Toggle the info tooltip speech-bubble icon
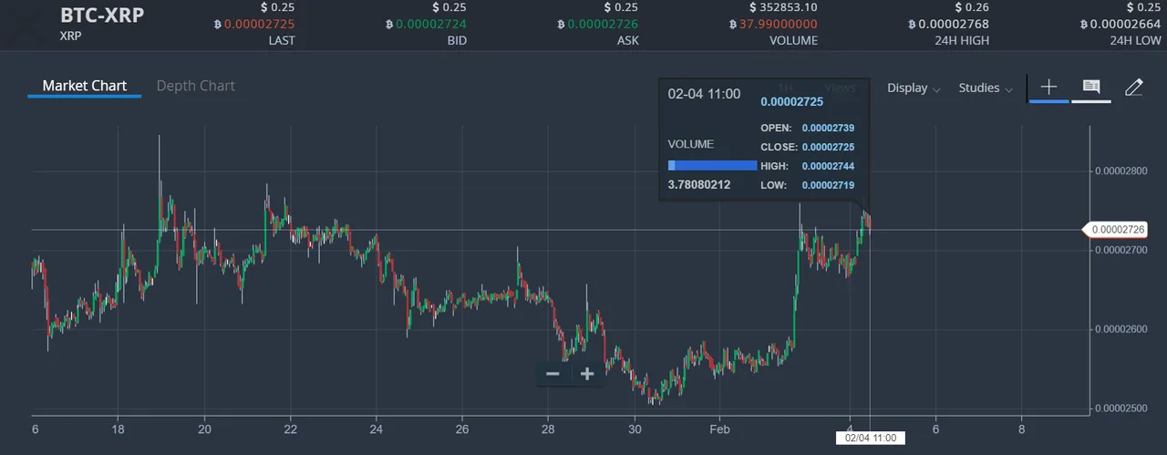 point(1091,88)
